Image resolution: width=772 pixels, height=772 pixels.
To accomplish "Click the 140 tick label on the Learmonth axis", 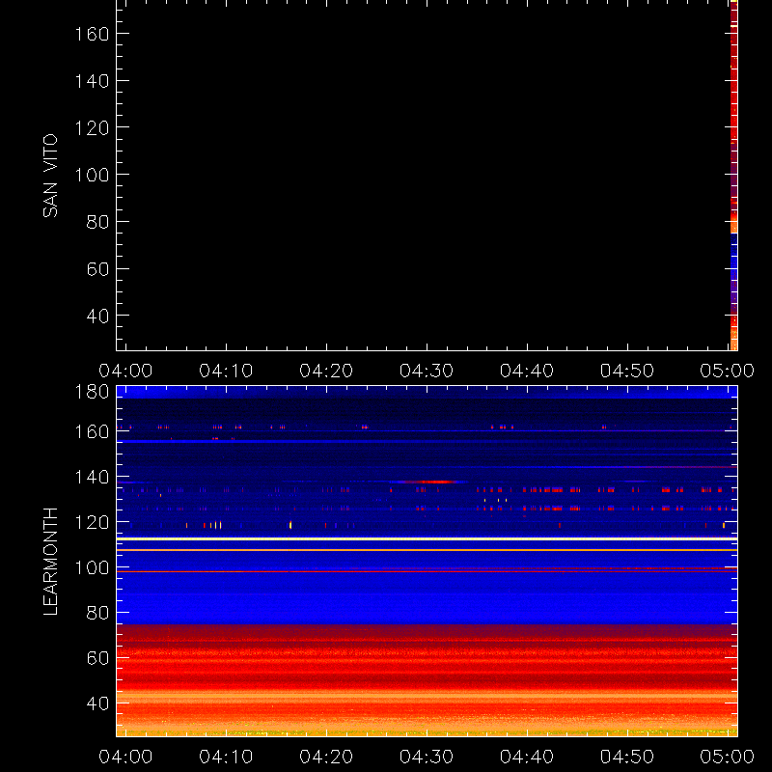I will click(92, 477).
